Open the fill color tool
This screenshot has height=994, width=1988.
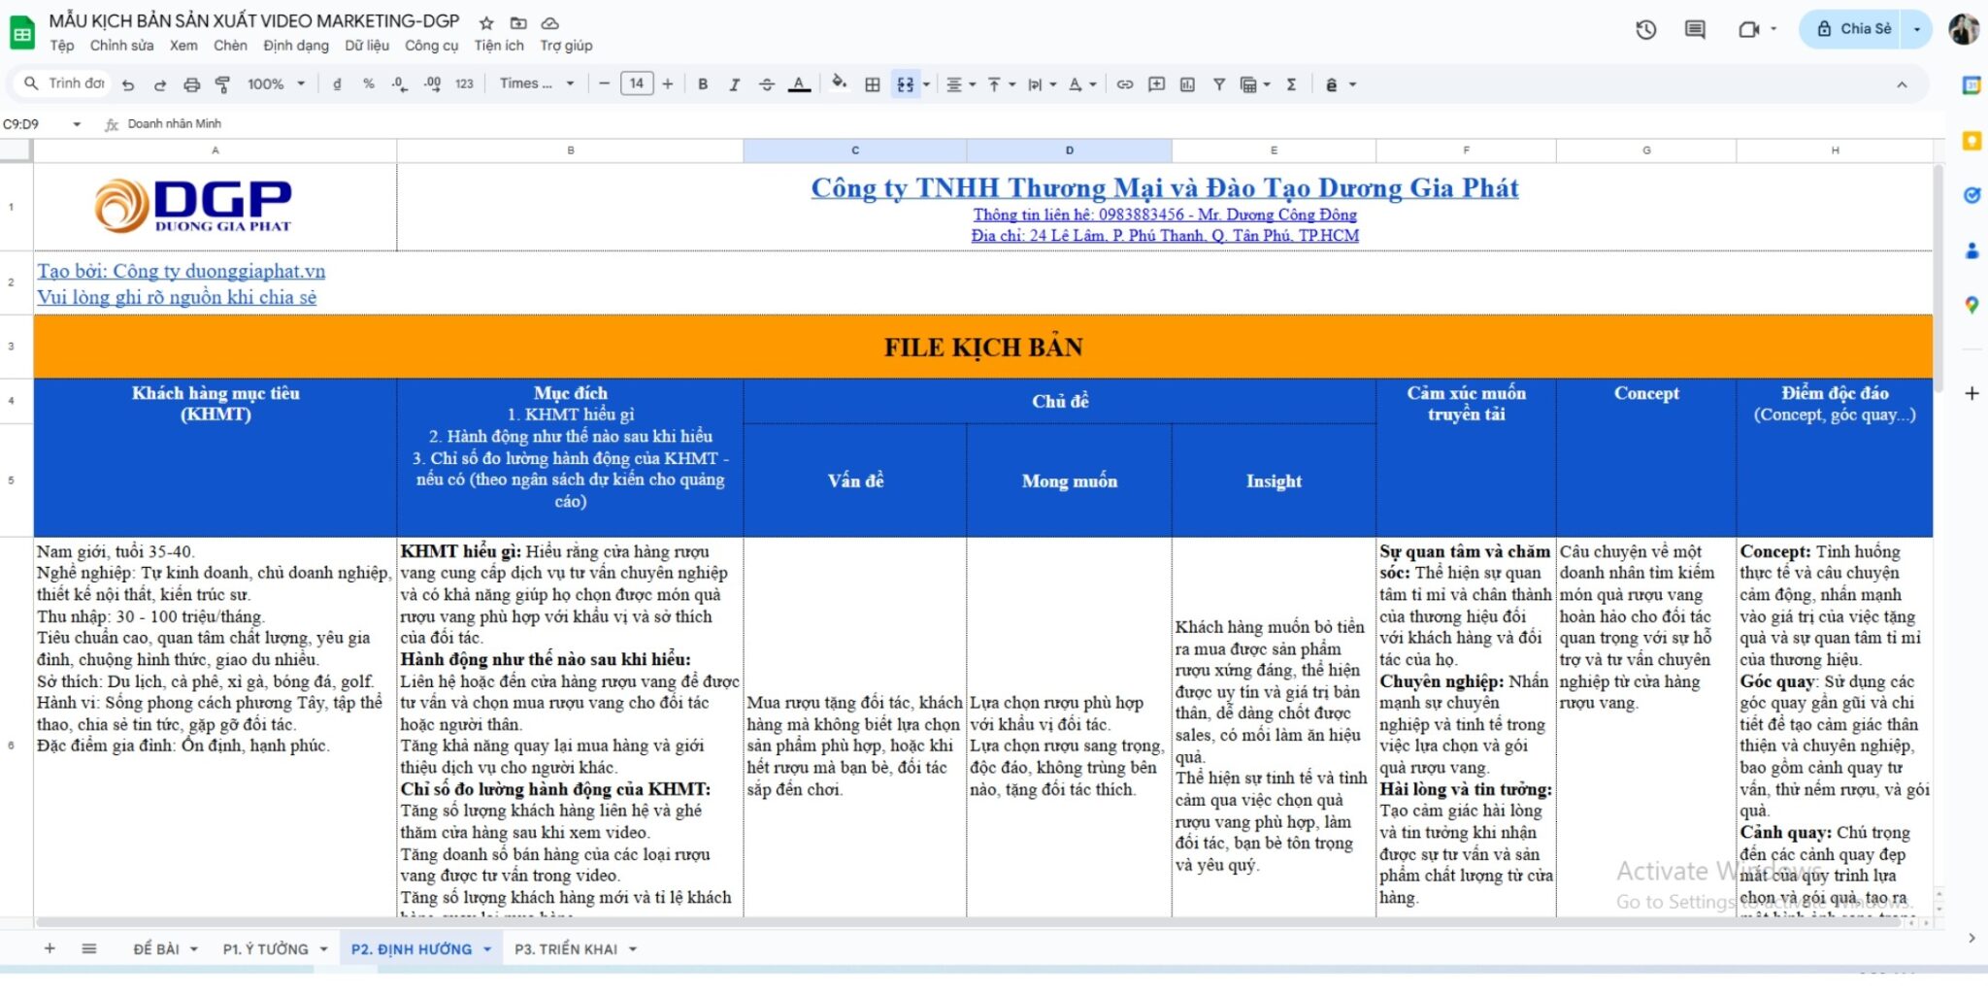[838, 83]
